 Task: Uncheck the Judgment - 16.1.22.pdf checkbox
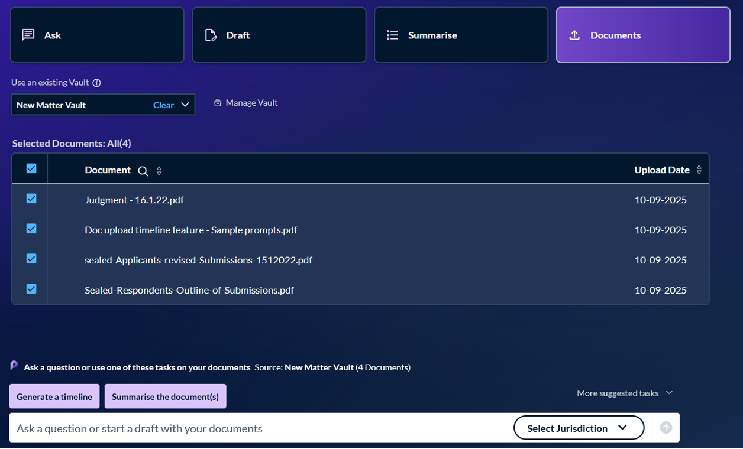(31, 199)
